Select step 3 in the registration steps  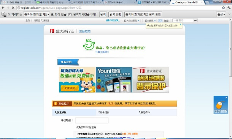(144, 112)
